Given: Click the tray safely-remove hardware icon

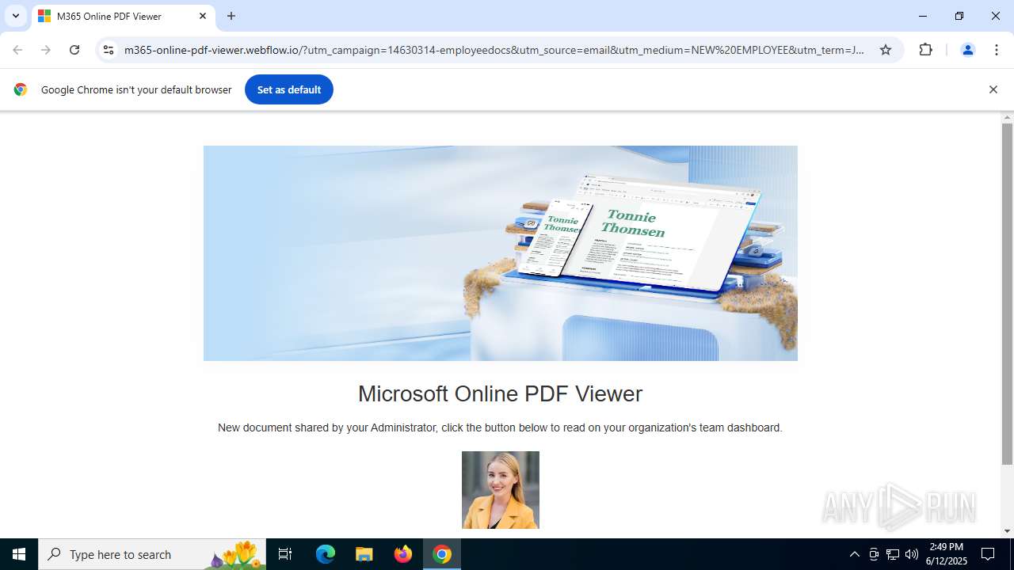Looking at the screenshot, I should pos(874,554).
